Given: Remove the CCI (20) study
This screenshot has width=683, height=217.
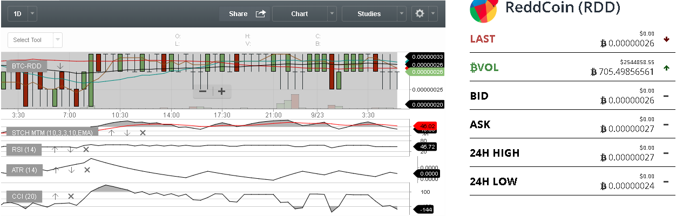Looking at the screenshot, I should [x=71, y=197].
